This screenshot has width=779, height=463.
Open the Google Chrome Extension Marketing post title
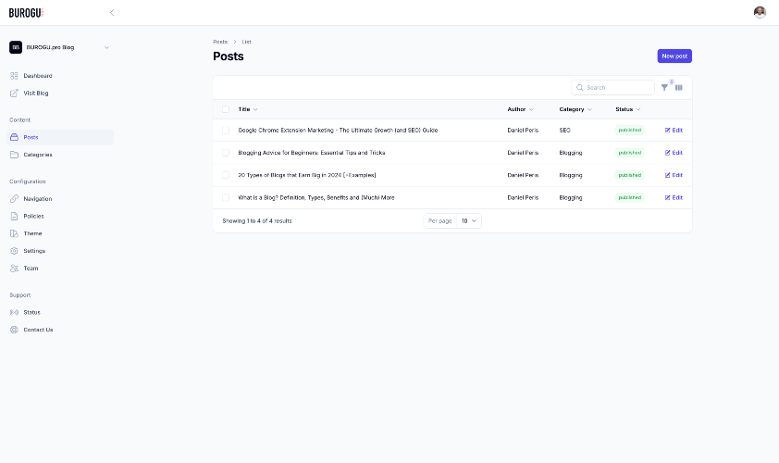coord(338,131)
